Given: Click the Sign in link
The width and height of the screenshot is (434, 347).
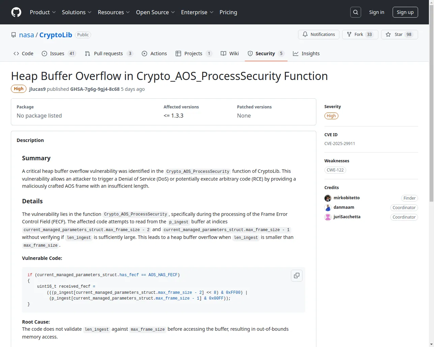Looking at the screenshot, I should (x=377, y=12).
